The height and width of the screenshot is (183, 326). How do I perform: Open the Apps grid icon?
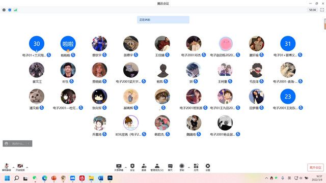(x=196, y=167)
